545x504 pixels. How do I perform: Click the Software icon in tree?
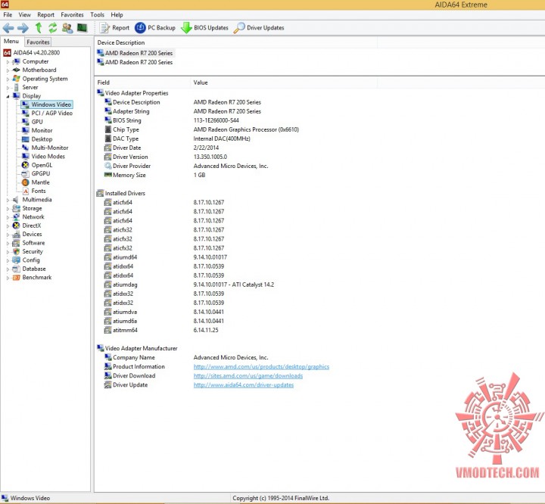[17, 243]
